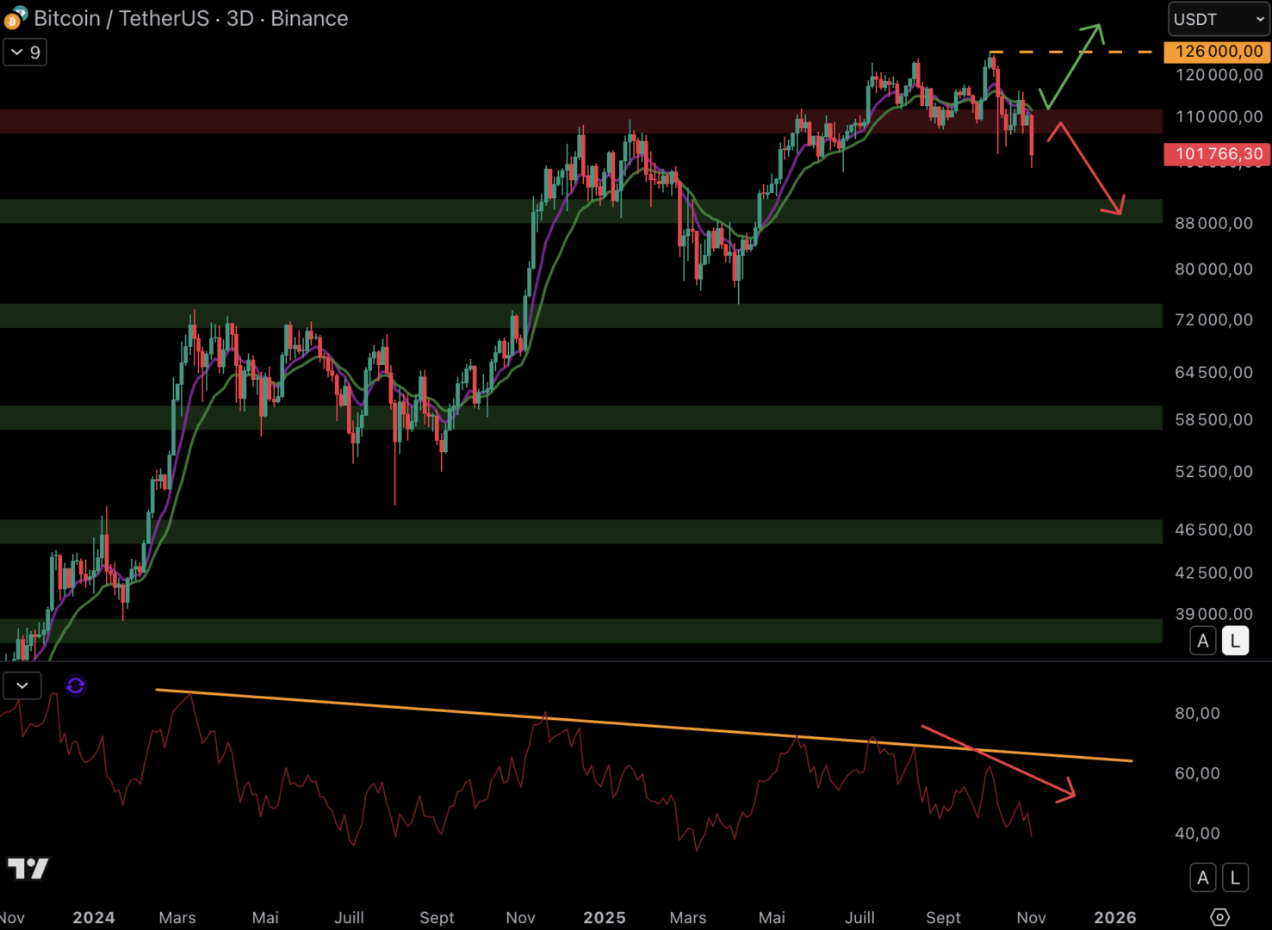Click the Bitcoin symbol logo icon
This screenshot has height=930, width=1272.
pos(16,17)
